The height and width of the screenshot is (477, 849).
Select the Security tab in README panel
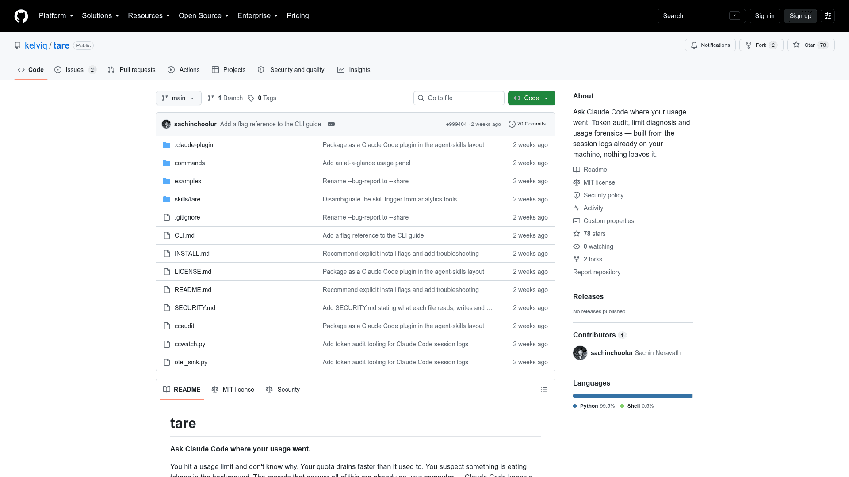tap(283, 390)
